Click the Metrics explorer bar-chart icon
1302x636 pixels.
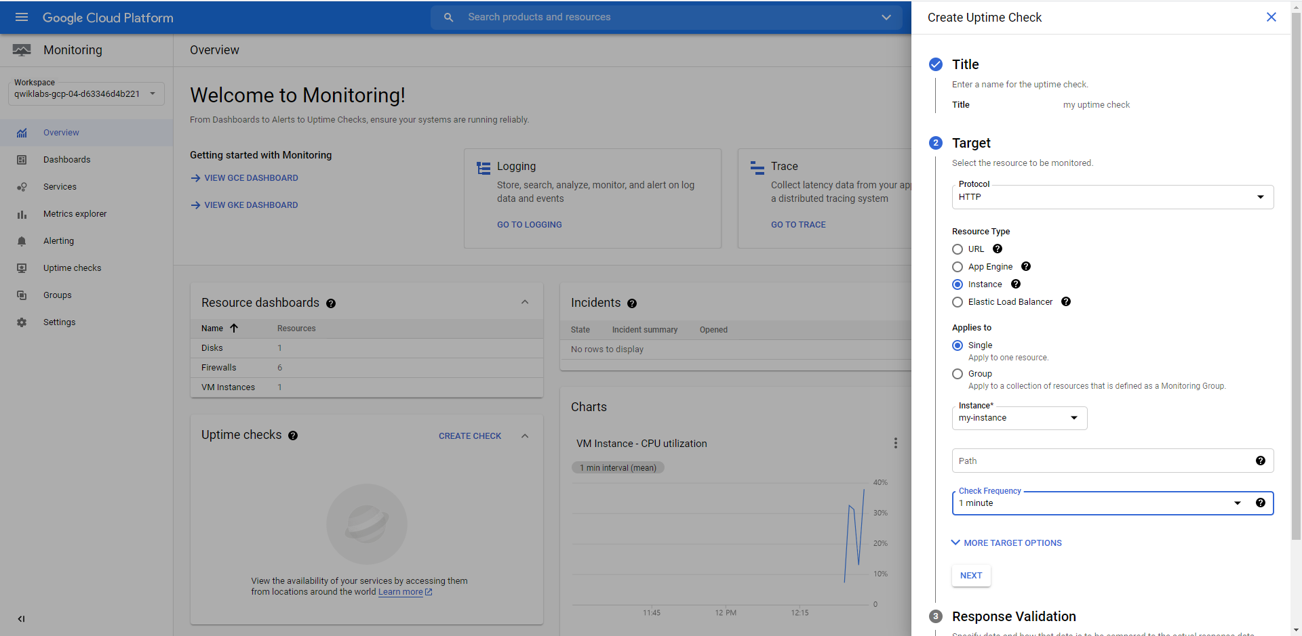tap(22, 214)
